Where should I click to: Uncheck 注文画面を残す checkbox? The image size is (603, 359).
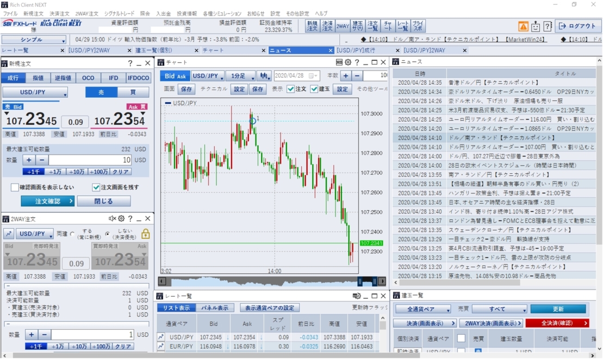[x=96, y=187]
